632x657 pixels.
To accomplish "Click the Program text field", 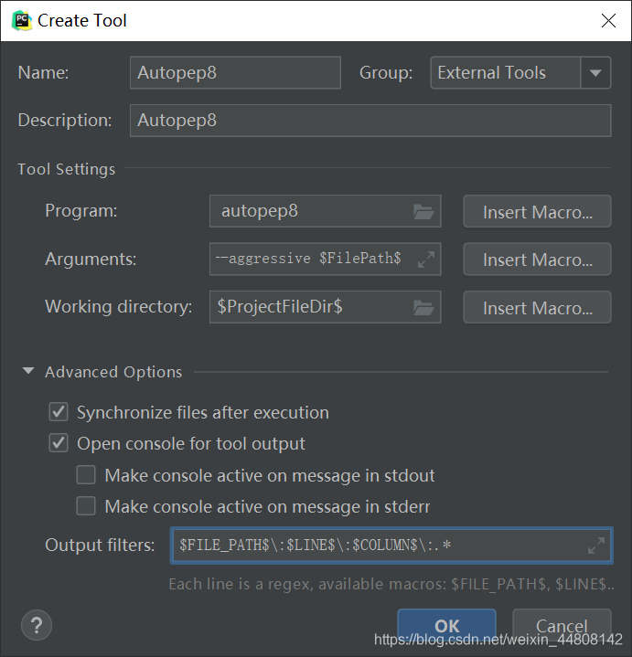I will 325,211.
